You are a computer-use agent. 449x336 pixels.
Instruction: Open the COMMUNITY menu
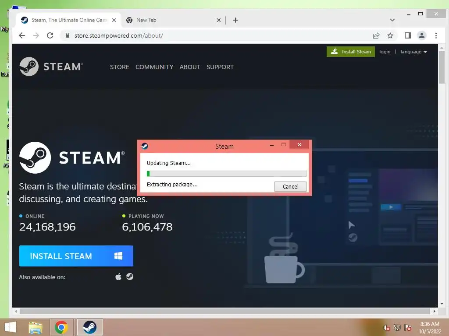point(154,67)
